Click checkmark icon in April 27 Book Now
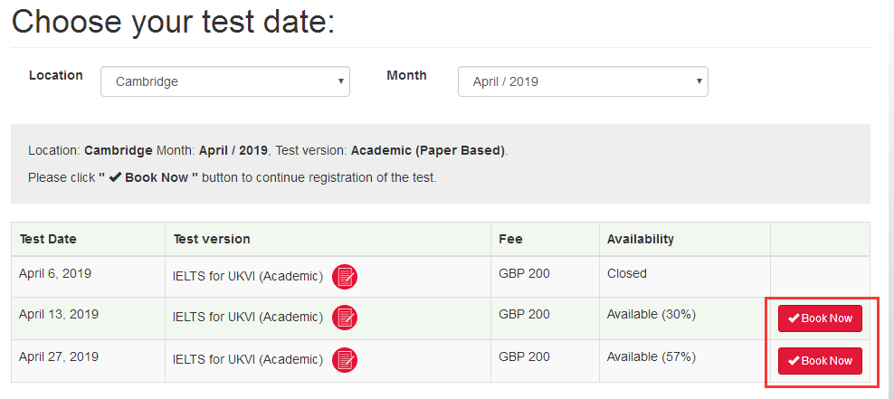The height and width of the screenshot is (399, 894). coord(794,361)
